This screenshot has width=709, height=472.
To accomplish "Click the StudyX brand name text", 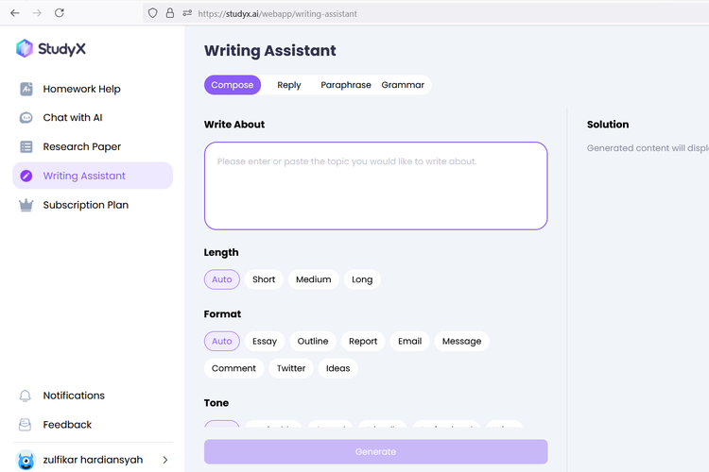I will [x=61, y=49].
